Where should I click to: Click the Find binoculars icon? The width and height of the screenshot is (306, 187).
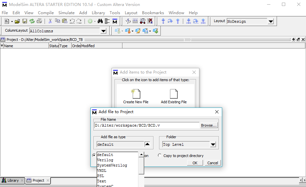[x=100, y=21]
